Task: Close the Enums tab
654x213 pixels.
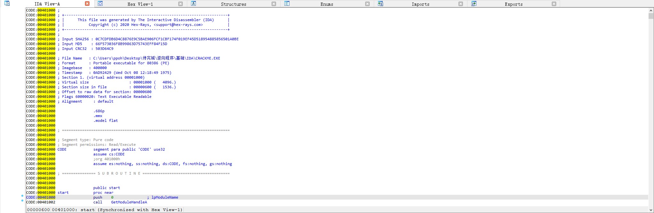Action: tap(367, 4)
